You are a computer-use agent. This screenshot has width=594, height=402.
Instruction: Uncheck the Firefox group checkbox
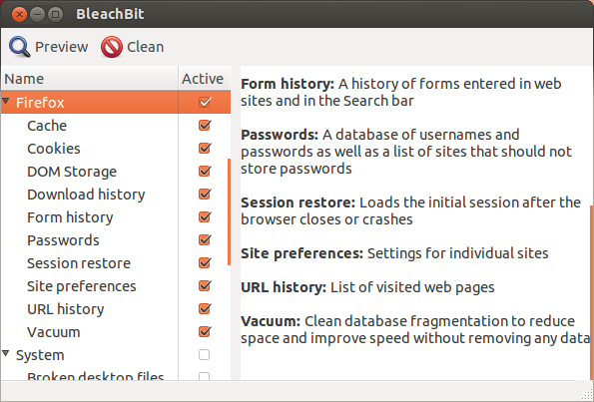(205, 102)
